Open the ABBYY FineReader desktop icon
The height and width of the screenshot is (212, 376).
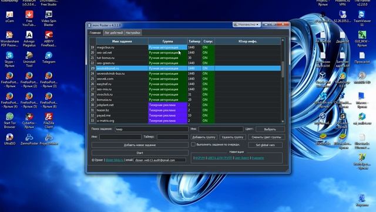(x=49, y=39)
